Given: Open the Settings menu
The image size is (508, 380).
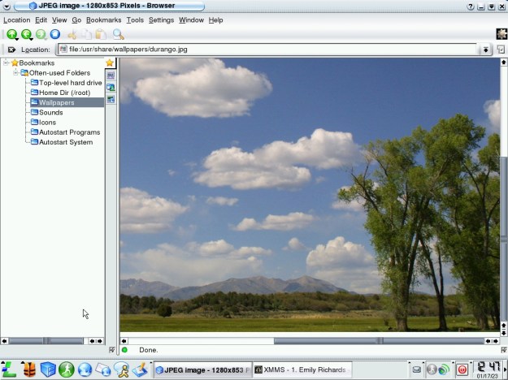Looking at the screenshot, I should 161,19.
